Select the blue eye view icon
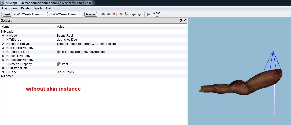The width and height of the screenshot is (291, 125). 103,14
